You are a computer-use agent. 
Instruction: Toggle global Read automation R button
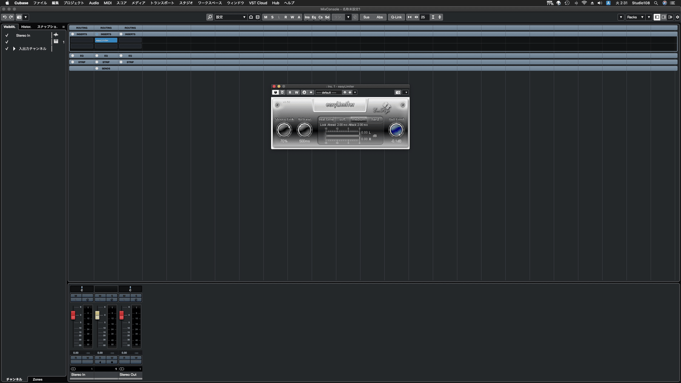pos(286,17)
